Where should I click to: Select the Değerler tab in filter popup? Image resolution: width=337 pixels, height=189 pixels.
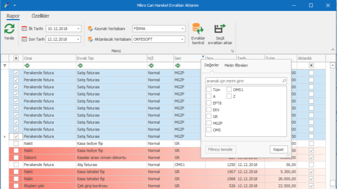point(211,65)
